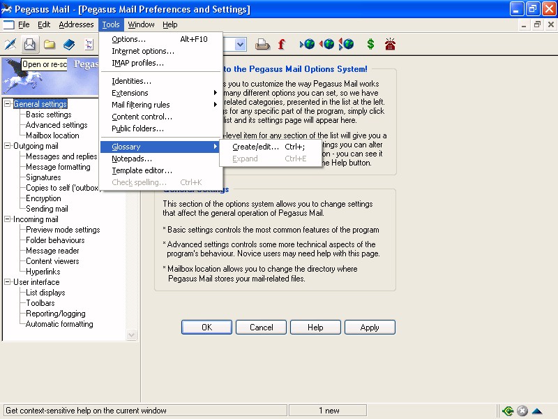Open the address books blue book icon
558x419 pixels.
click(x=69, y=44)
